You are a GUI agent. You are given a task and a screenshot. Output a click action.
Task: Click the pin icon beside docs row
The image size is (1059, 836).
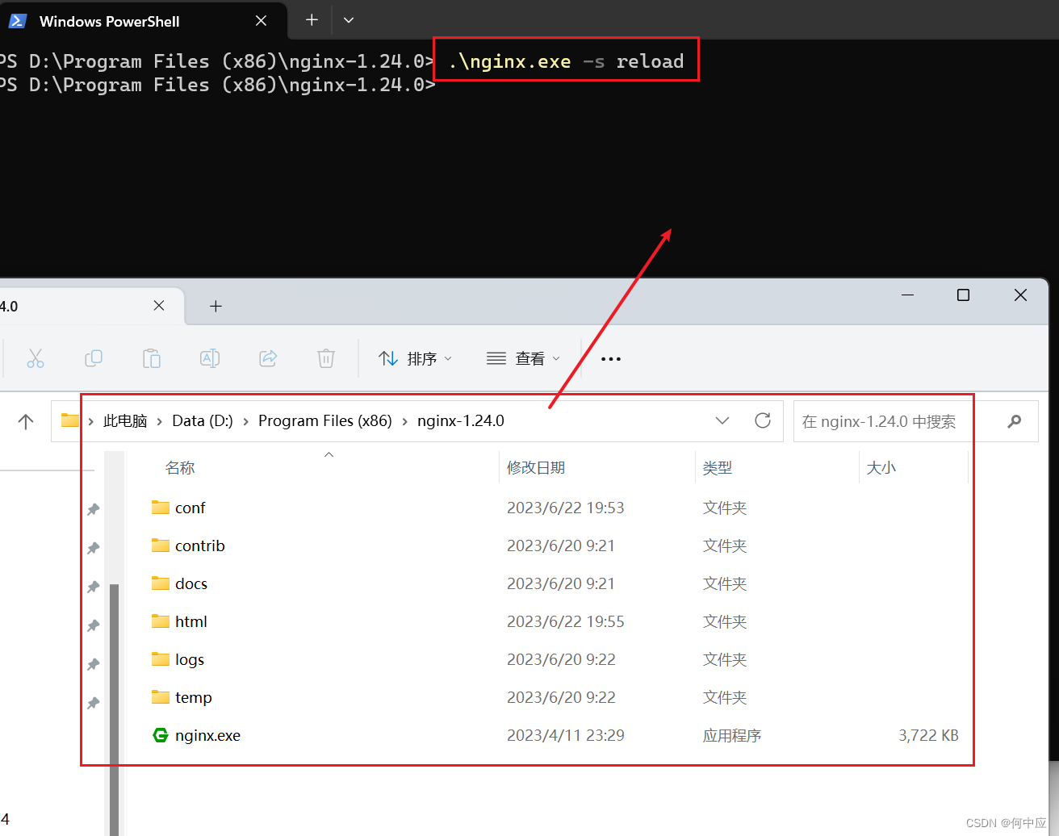(x=94, y=587)
